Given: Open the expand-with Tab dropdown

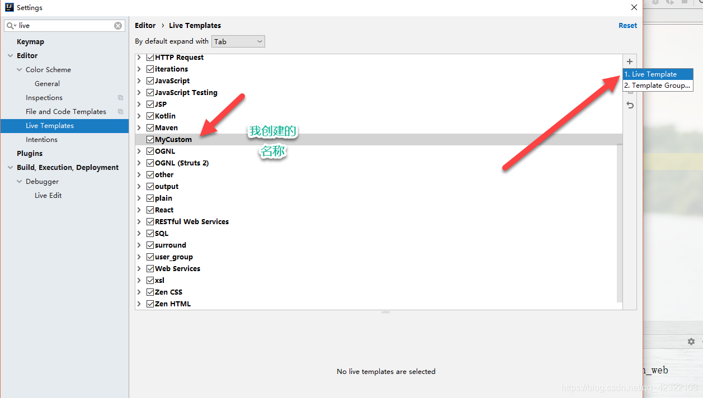Looking at the screenshot, I should (x=238, y=41).
